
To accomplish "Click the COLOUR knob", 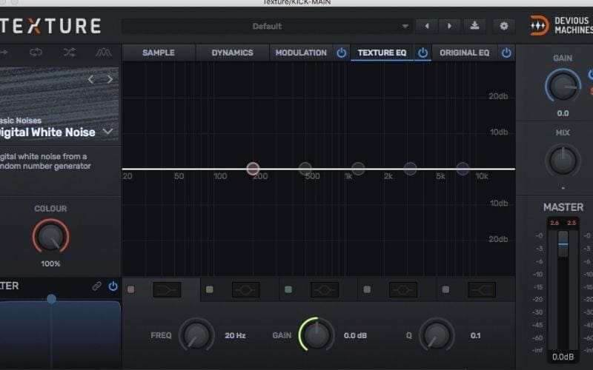I will coord(50,236).
